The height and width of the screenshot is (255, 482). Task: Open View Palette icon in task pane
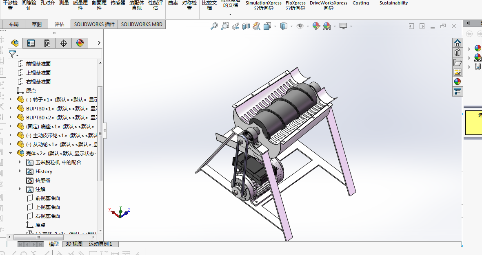458,72
